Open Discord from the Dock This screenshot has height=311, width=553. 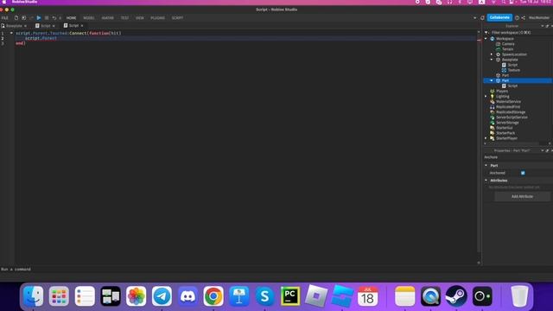[x=188, y=296]
